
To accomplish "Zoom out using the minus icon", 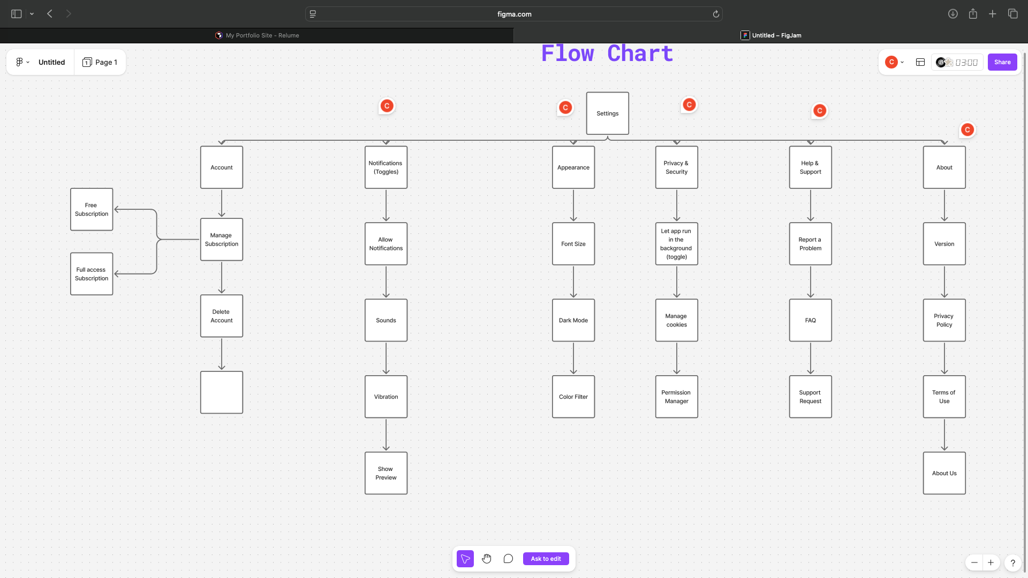I will tap(974, 563).
